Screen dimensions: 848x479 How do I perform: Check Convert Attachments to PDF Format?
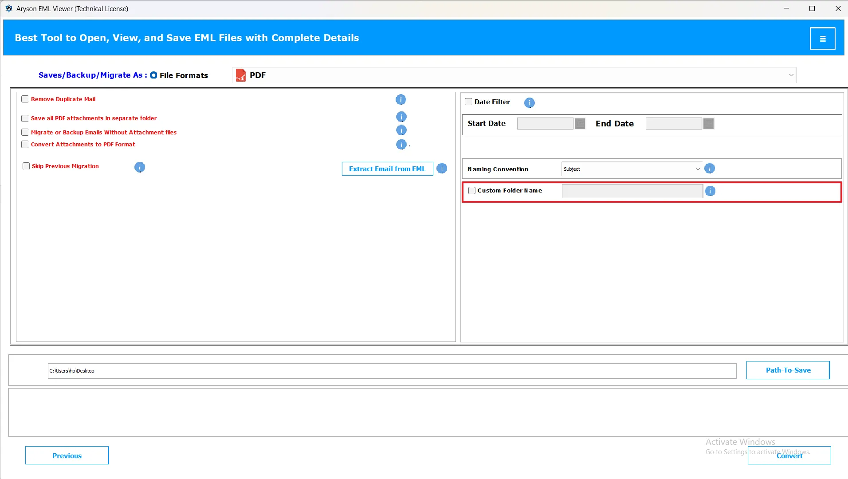coord(25,145)
